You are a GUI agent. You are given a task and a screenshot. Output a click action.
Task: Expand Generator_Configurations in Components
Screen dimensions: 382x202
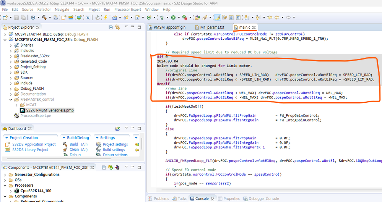pos(5,175)
